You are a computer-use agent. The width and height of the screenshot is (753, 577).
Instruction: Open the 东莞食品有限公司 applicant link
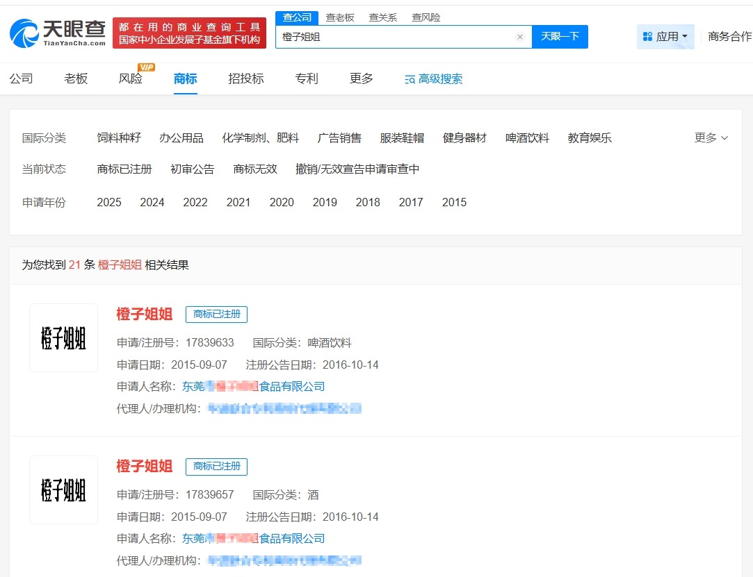(255, 386)
